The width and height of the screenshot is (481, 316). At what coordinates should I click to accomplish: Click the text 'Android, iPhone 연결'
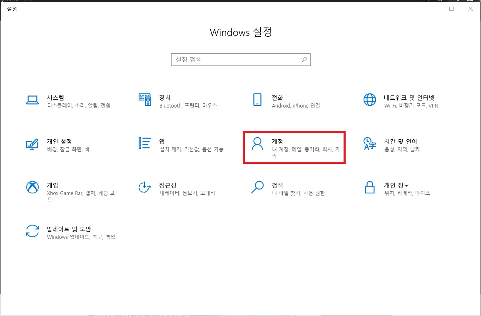pos(296,105)
